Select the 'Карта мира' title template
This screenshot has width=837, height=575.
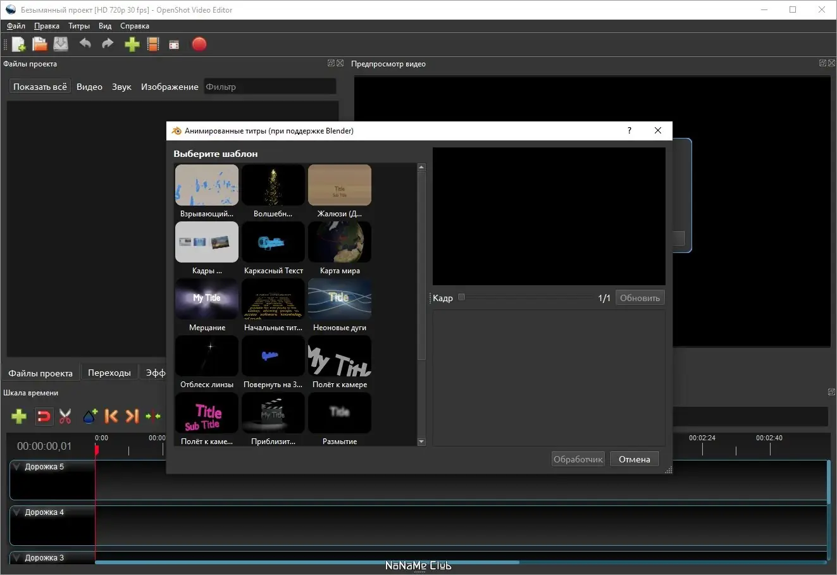[x=340, y=243]
